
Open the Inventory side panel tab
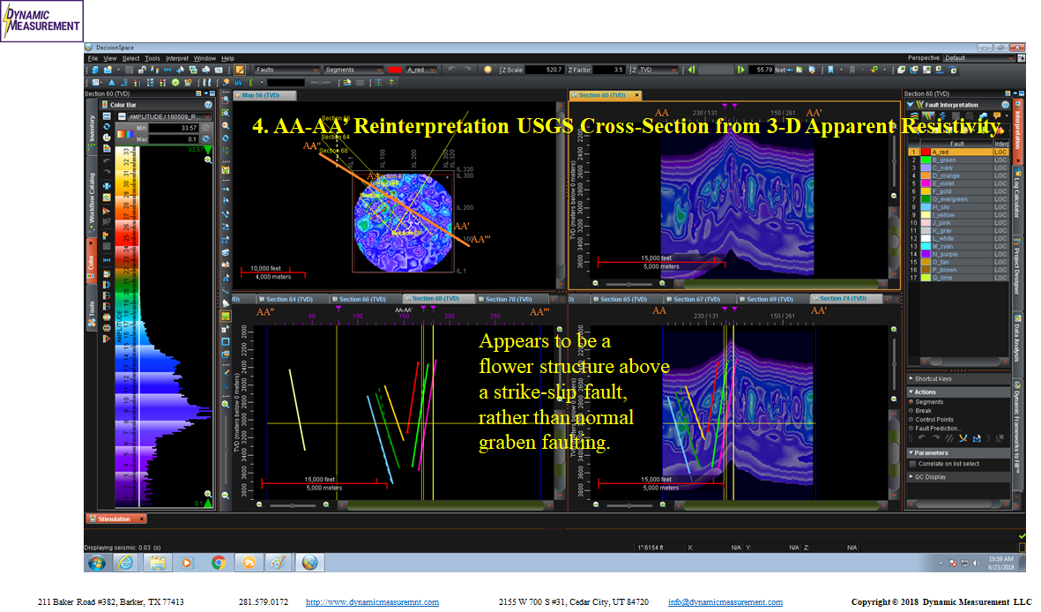(x=92, y=128)
